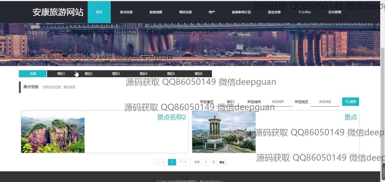Open the 所在省区 dropdown showing 省区2
This screenshot has height=182, width=385.
231,102
